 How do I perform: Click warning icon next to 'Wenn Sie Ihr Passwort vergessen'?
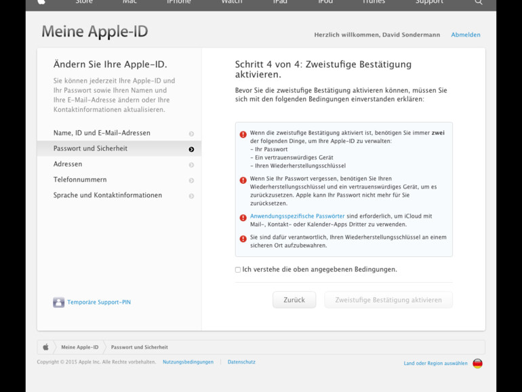pyautogui.click(x=243, y=180)
